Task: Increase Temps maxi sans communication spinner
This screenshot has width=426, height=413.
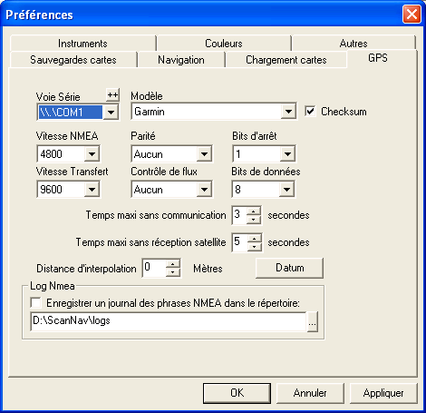Action: pyautogui.click(x=254, y=211)
